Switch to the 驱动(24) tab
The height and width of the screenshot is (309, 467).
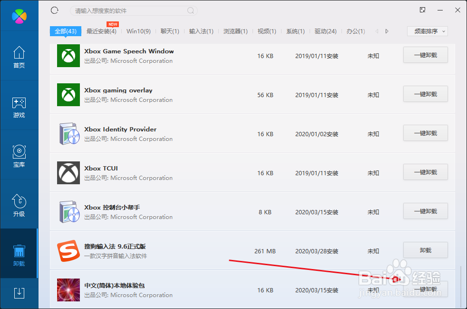[x=326, y=31]
